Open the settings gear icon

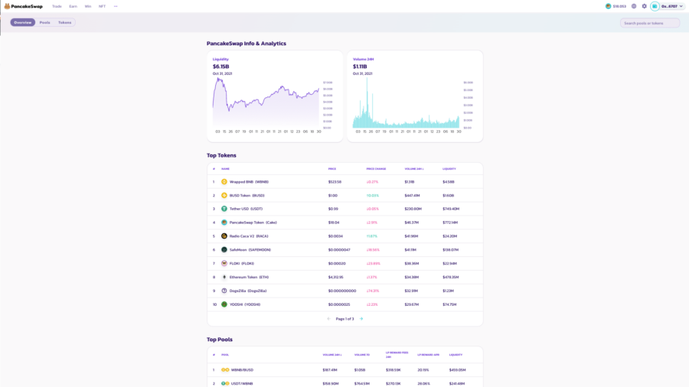pyautogui.click(x=644, y=6)
